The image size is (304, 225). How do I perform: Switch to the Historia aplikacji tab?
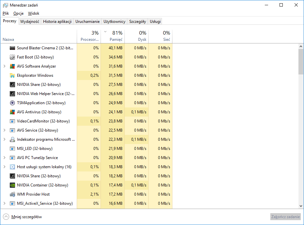[x=57, y=22]
